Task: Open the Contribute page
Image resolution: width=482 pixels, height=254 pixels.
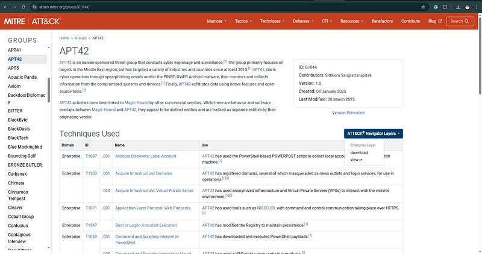Action: click(x=410, y=21)
